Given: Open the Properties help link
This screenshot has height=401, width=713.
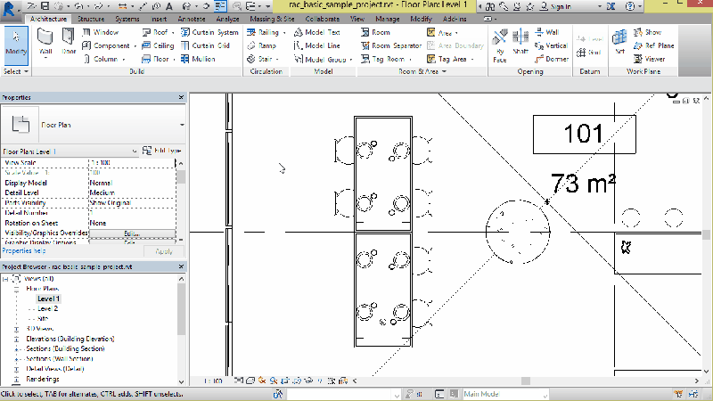Looking at the screenshot, I should coord(24,250).
